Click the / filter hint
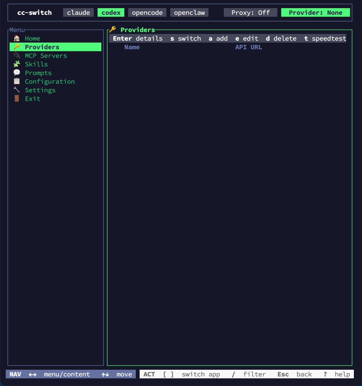The width and height of the screenshot is (362, 386). [249, 374]
